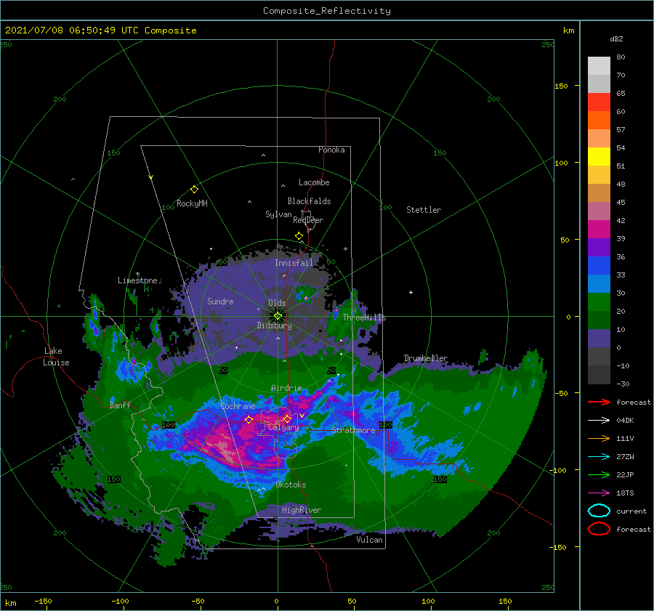
Task: Click the 2021/07/08 06:50:49 UTC timestamp
Action: click(x=72, y=30)
